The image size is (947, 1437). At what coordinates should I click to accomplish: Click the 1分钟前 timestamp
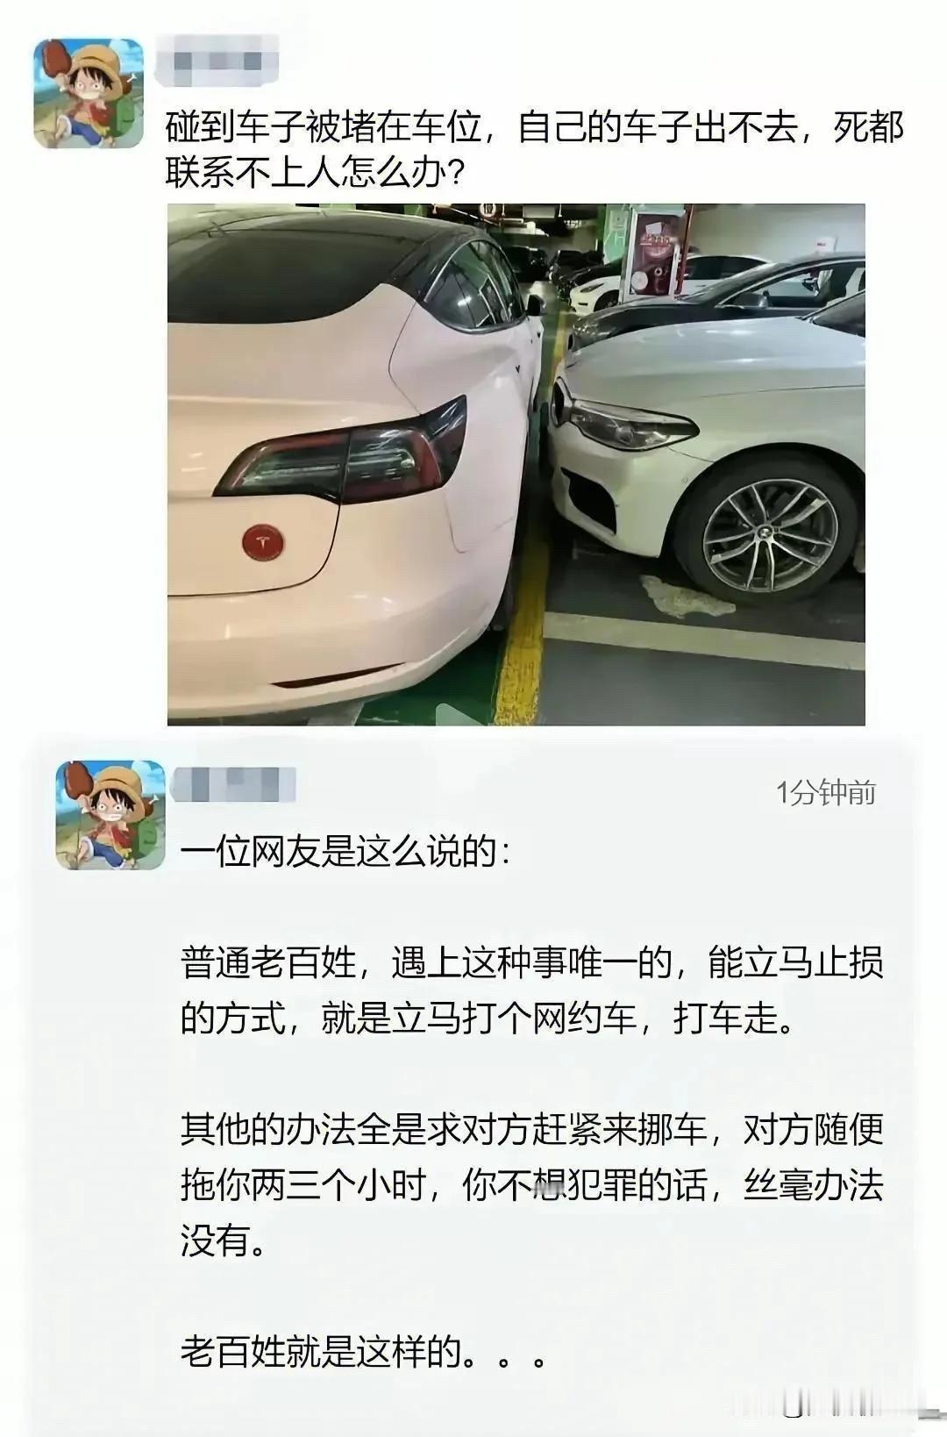[826, 793]
